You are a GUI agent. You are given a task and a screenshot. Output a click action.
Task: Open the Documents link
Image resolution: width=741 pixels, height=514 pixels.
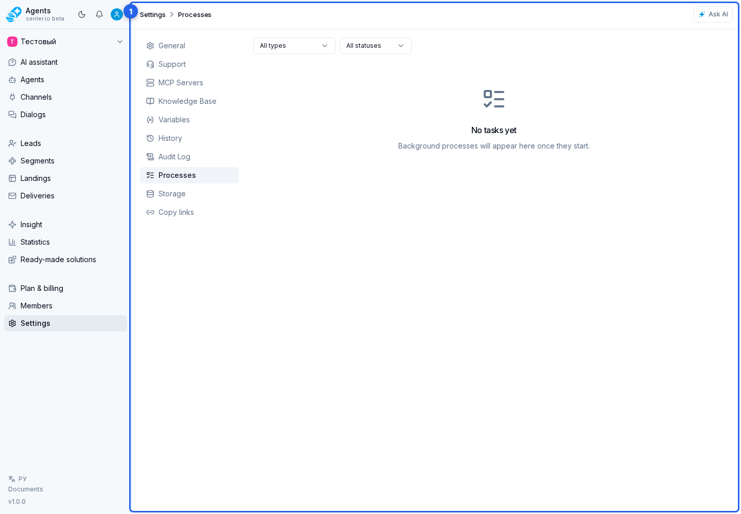26,489
